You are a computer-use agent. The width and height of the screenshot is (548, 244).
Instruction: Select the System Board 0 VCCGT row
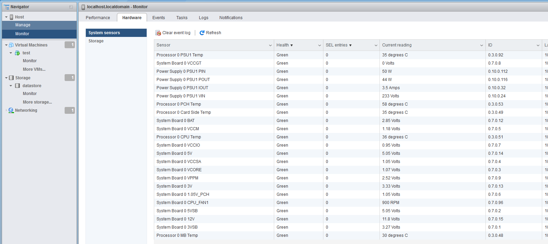pyautogui.click(x=351, y=63)
